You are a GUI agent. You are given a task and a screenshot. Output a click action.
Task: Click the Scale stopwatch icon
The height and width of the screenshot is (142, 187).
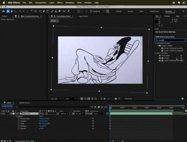(19, 124)
